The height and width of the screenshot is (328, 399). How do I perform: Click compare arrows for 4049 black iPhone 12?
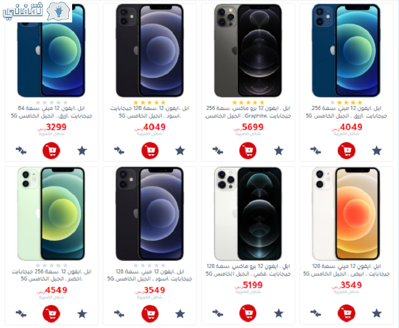tap(119, 151)
